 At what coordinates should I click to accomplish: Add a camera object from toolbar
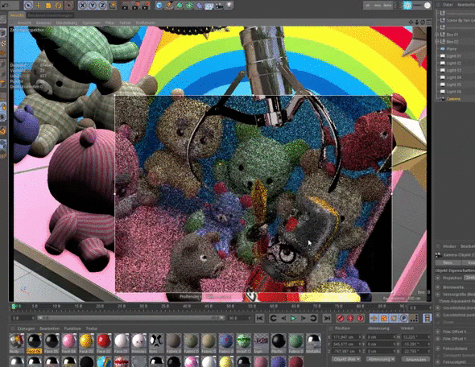(219, 5)
